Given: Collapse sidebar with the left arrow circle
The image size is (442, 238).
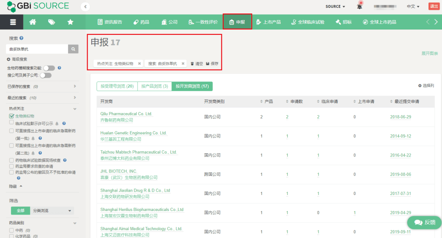Looking at the screenshot, I should coord(85,7).
